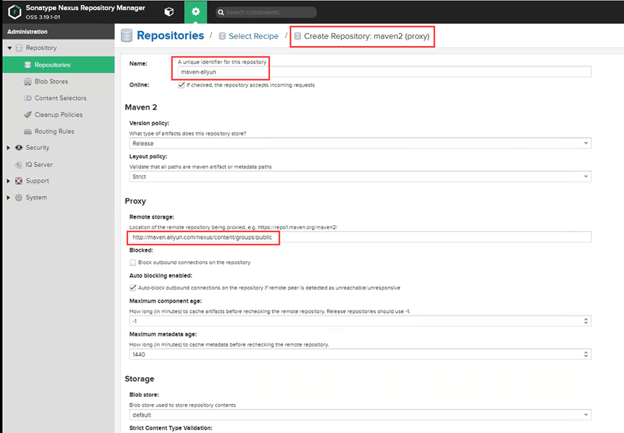Go back to Select Recipe breadcrumb

(254, 36)
